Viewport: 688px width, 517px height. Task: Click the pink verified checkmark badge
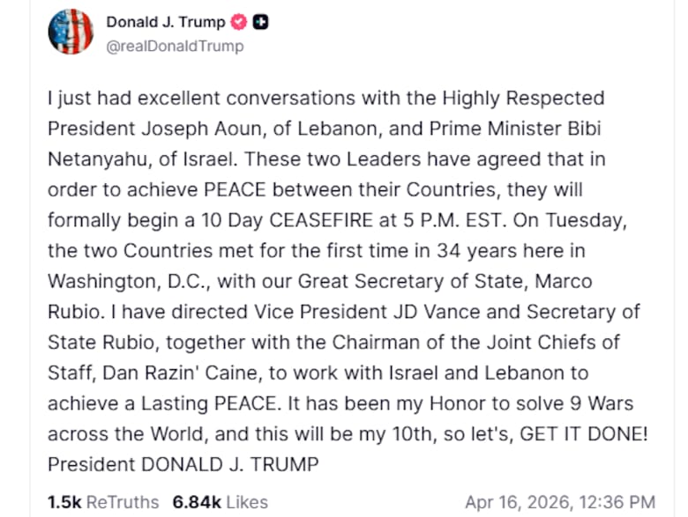[239, 22]
